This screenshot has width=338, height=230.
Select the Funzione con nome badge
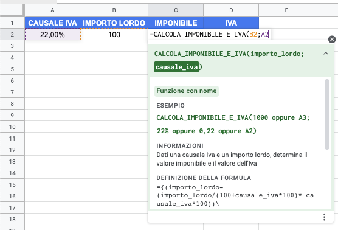point(187,91)
